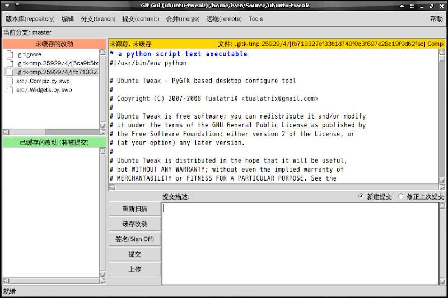Click the unstaged list scroll-down arrow
Viewport: 448px width, 298px height.
103,125
